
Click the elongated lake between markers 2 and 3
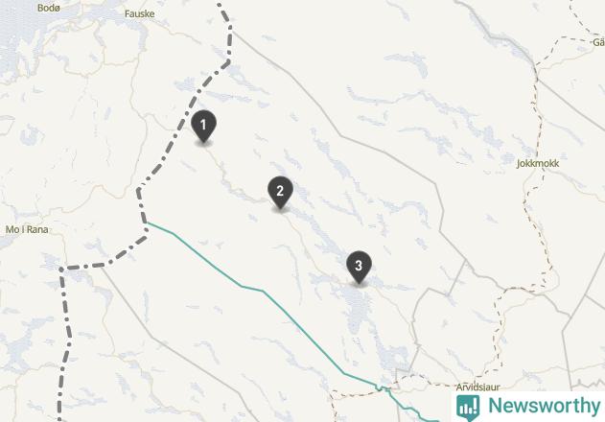pos(322,234)
